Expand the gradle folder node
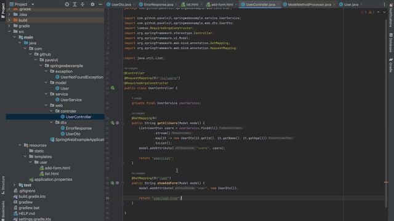 click(x=9, y=26)
